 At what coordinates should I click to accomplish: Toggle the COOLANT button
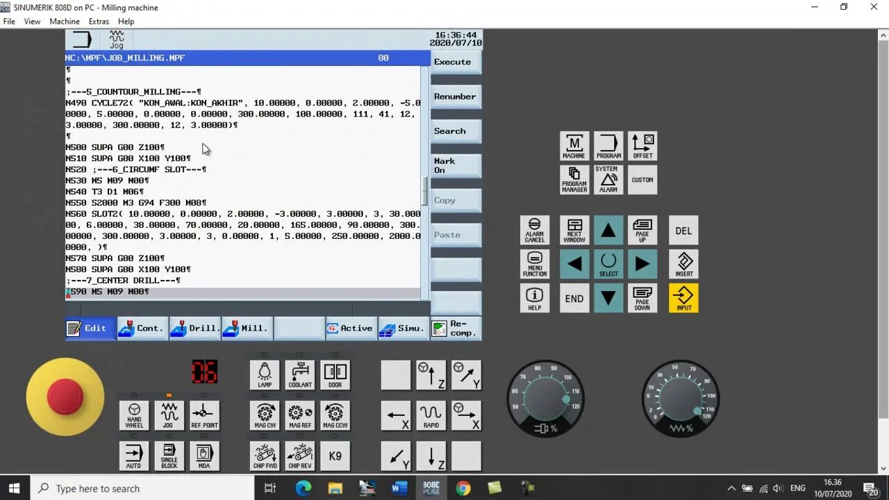coord(300,375)
